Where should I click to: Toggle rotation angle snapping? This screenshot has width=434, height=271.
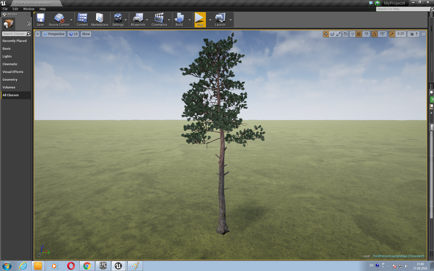tap(374, 34)
